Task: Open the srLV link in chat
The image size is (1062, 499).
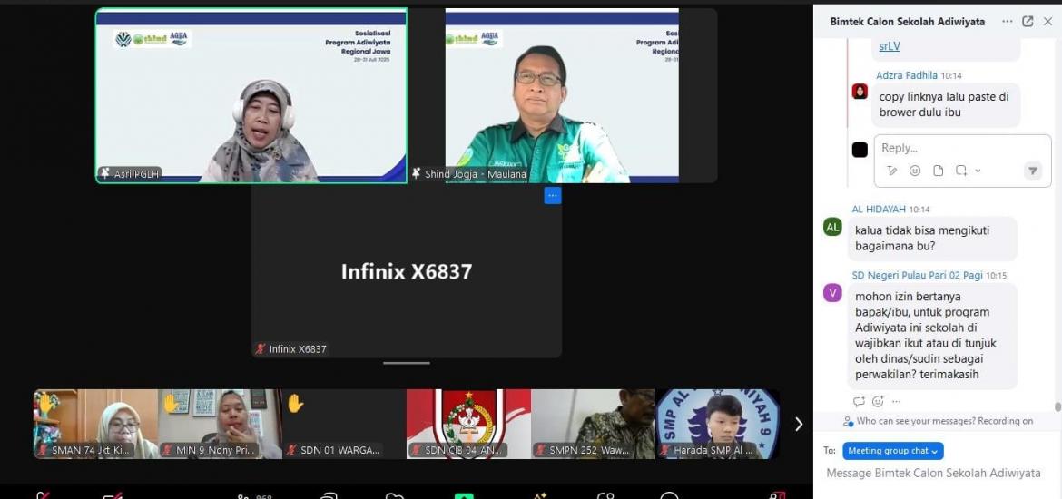Action: tap(889, 46)
